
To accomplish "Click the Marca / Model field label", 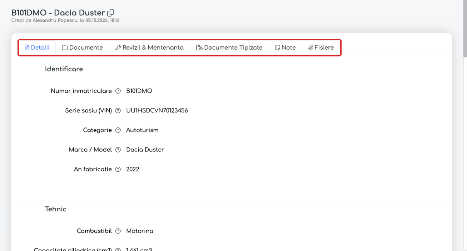I will [90, 150].
